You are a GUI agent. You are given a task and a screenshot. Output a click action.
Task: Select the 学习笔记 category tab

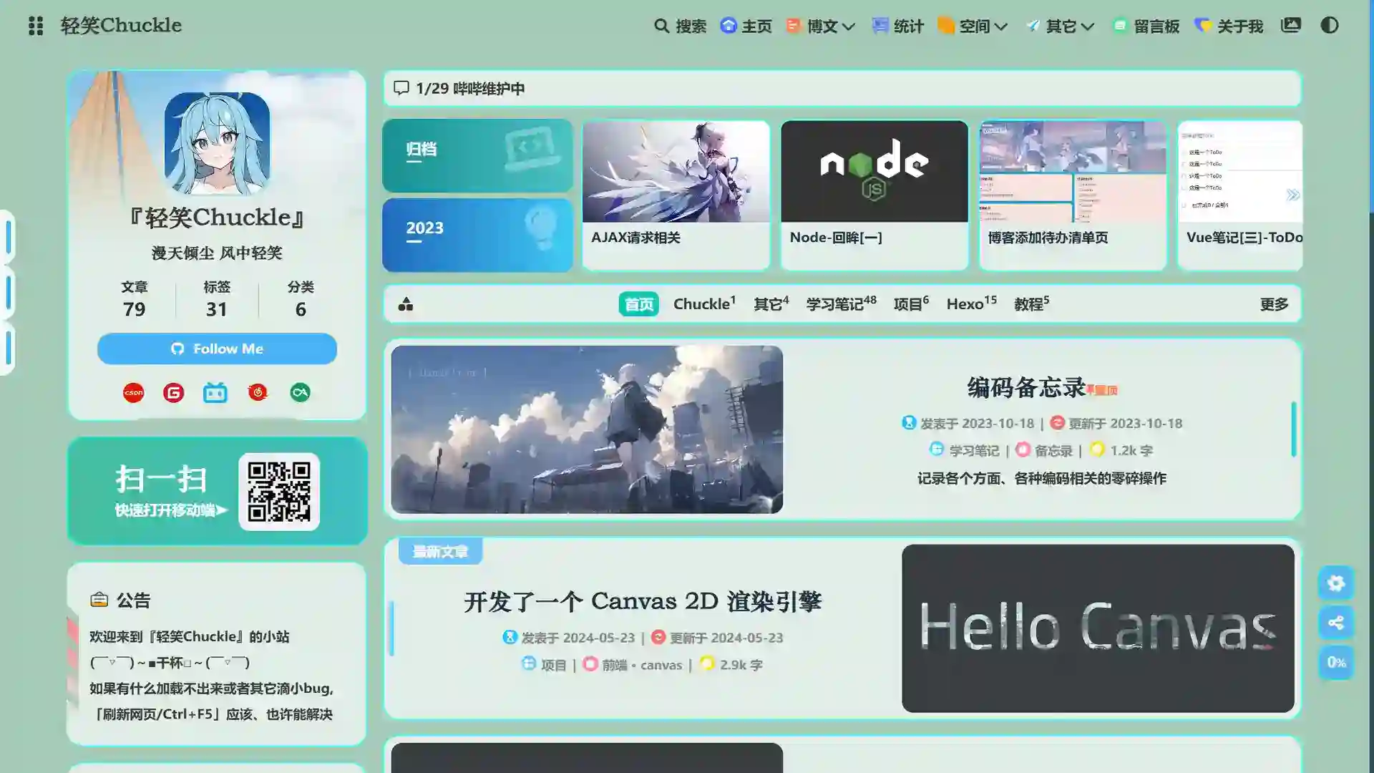839,304
